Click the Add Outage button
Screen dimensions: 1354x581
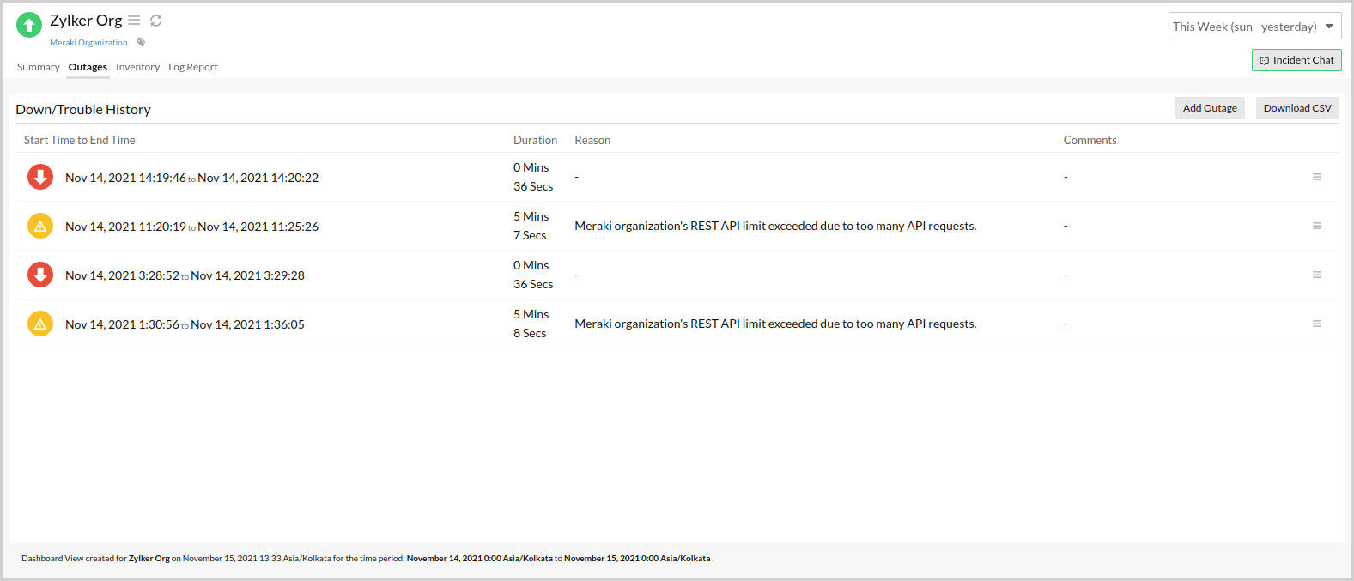click(x=1209, y=108)
